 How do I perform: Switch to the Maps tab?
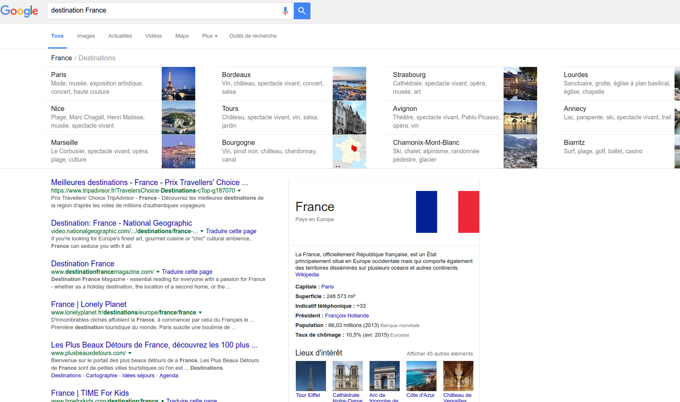click(x=182, y=36)
